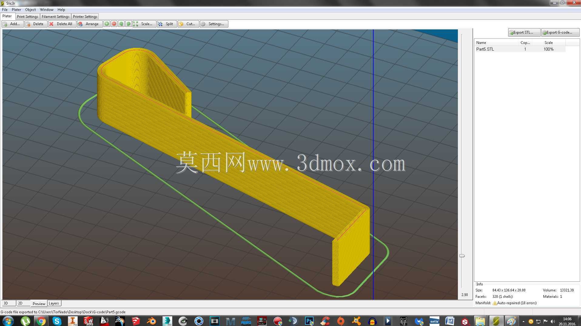
Task: Switch to the Layers view tab
Action: (54, 303)
